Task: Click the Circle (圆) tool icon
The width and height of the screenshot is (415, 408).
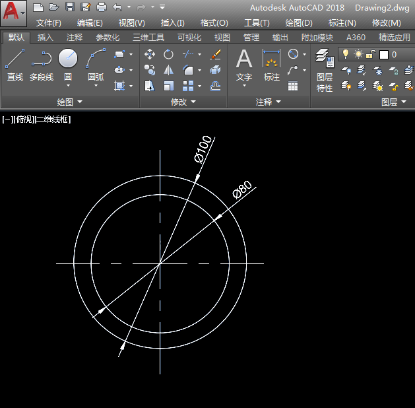Action: click(68, 59)
